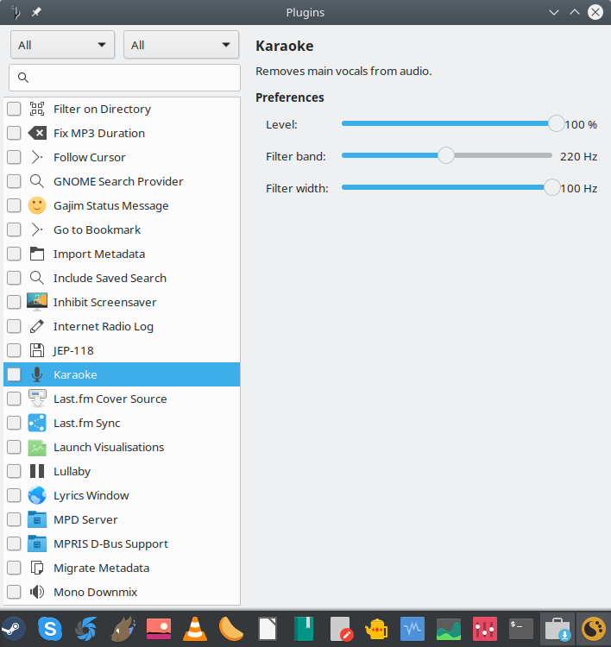Click the Last.fm Sync icon
Screen dimensions: 611x647
pyautogui.click(x=36, y=423)
